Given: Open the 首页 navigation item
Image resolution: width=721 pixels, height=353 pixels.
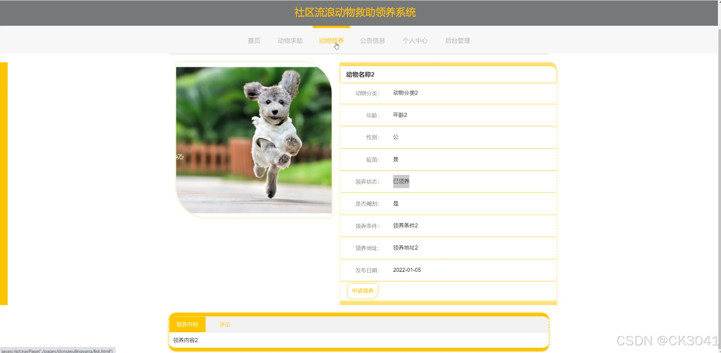Looking at the screenshot, I should [254, 41].
